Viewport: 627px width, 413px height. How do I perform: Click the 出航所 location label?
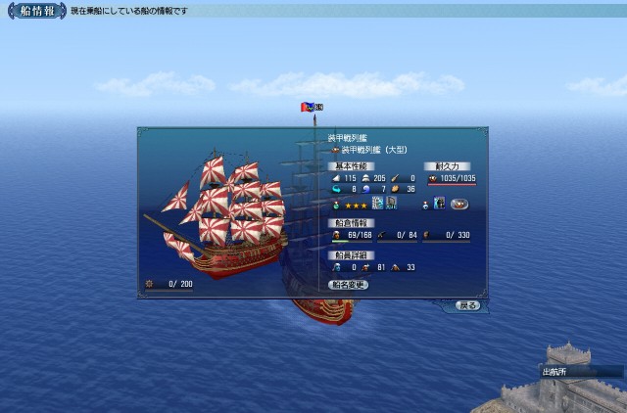(555, 372)
